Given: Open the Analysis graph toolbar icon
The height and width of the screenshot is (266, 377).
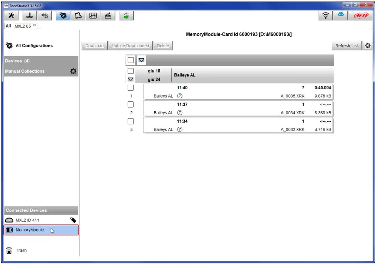Looking at the screenshot, I should coord(93,16).
